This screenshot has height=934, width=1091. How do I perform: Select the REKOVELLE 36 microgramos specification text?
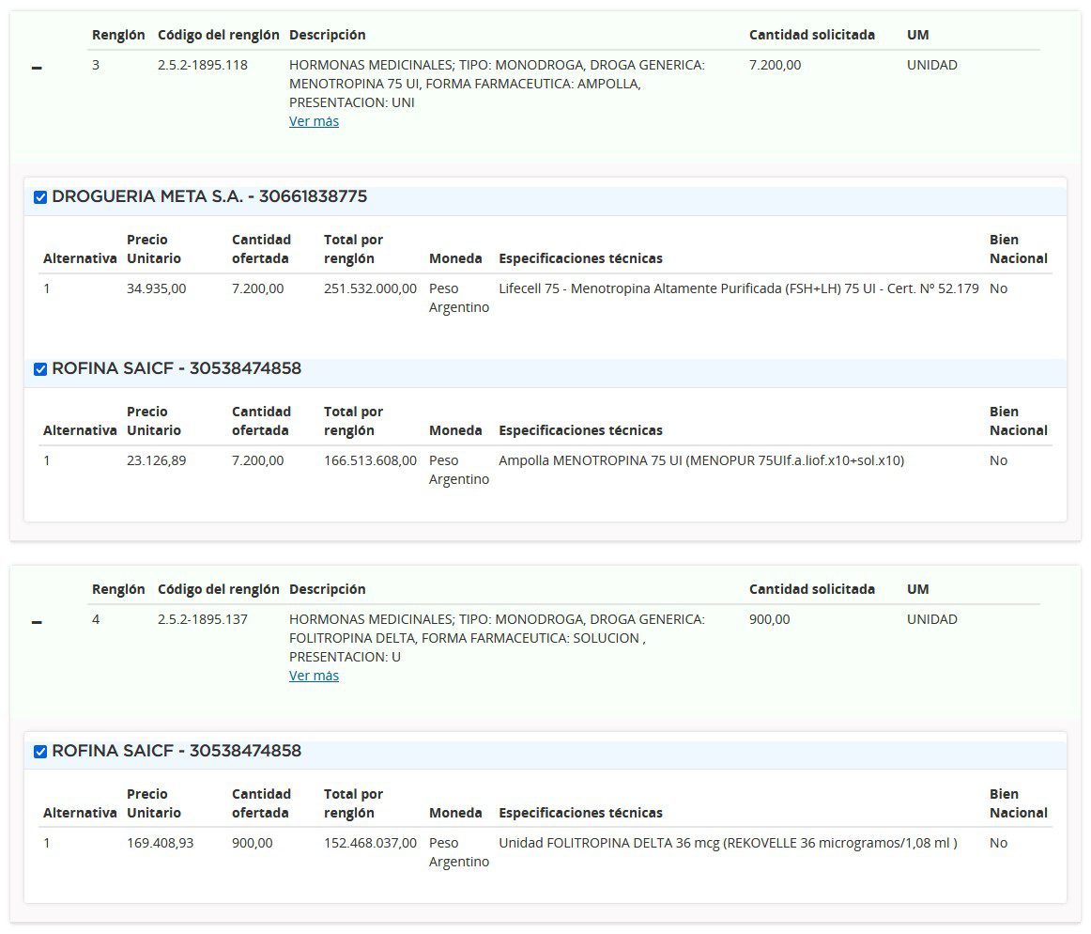tap(728, 843)
